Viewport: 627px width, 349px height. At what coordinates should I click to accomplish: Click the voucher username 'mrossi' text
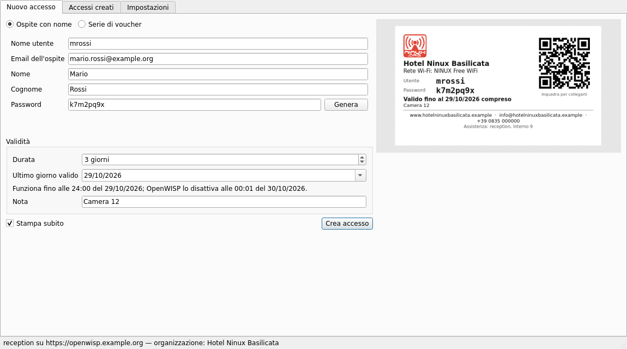[450, 81]
